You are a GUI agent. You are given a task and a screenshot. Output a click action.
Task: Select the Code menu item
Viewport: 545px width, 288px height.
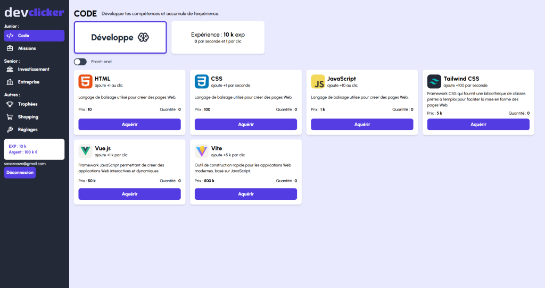(x=34, y=36)
